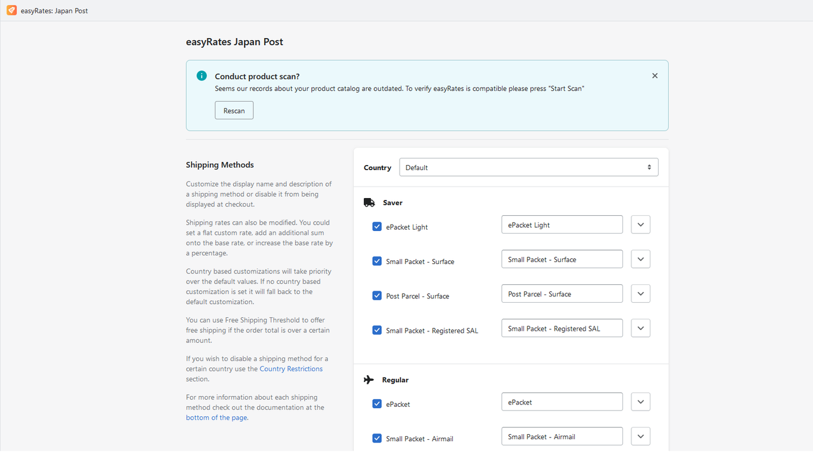Dismiss the product scan banner
Screen dimensions: 813x457
655,76
